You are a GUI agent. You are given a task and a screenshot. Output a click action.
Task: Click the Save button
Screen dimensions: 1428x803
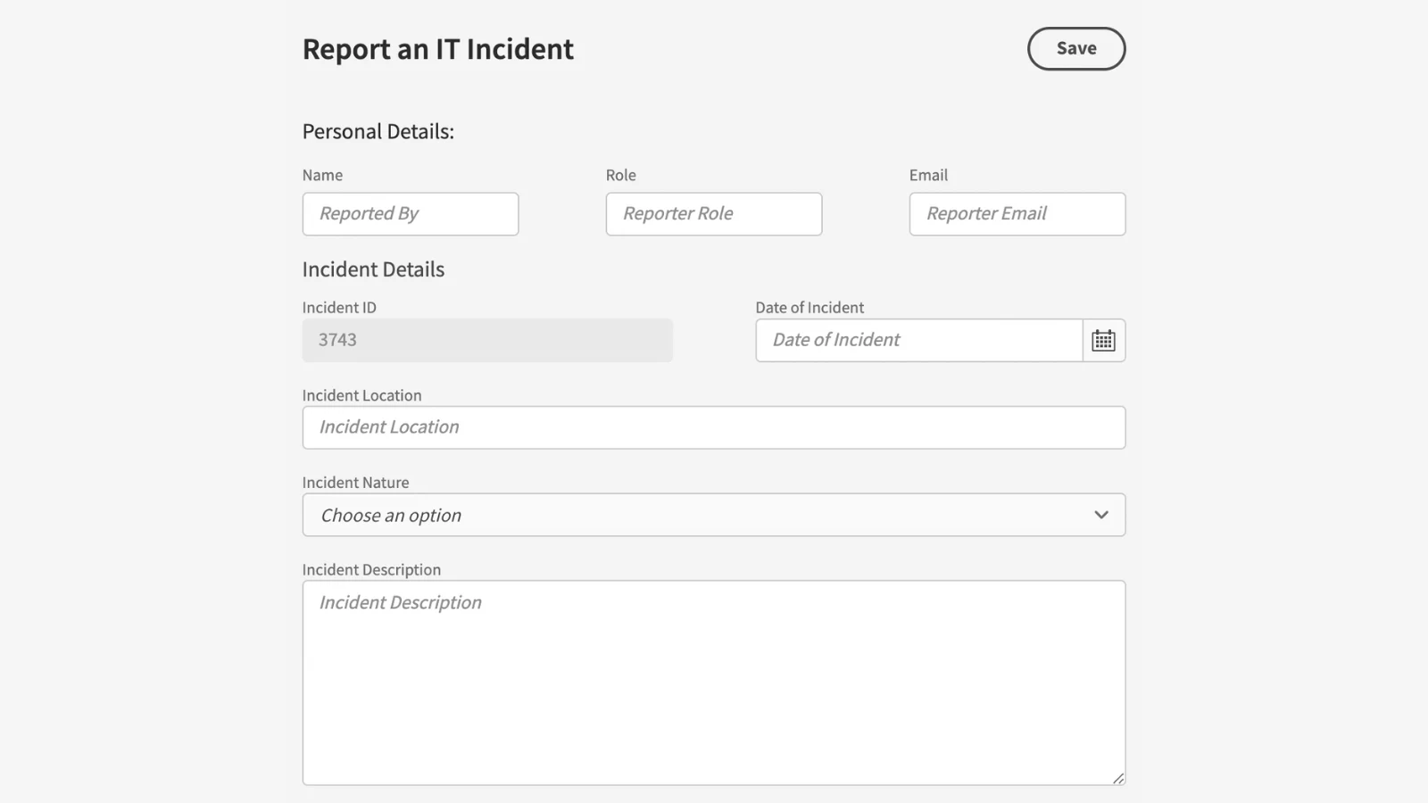(x=1076, y=49)
